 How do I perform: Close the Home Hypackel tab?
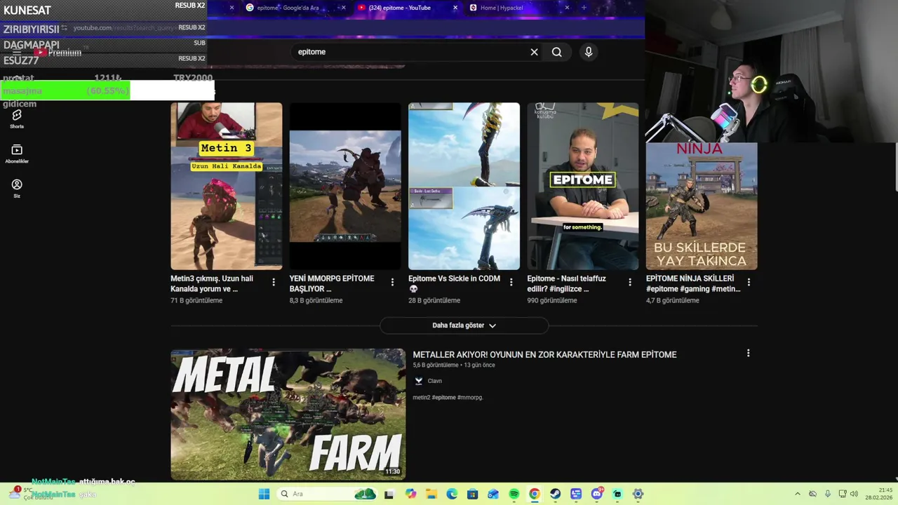click(567, 8)
